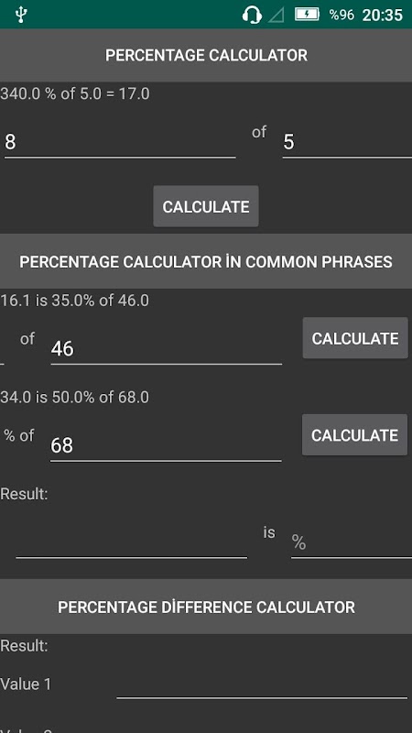Tap the %96 battery percentage text
This screenshot has height=733, width=412.
tap(342, 15)
